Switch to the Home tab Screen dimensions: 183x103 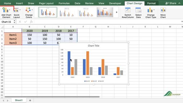pos(7,3)
